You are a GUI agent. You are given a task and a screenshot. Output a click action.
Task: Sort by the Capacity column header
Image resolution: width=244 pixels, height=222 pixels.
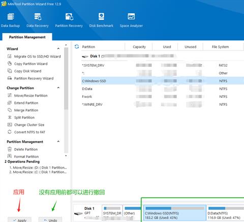click(139, 47)
